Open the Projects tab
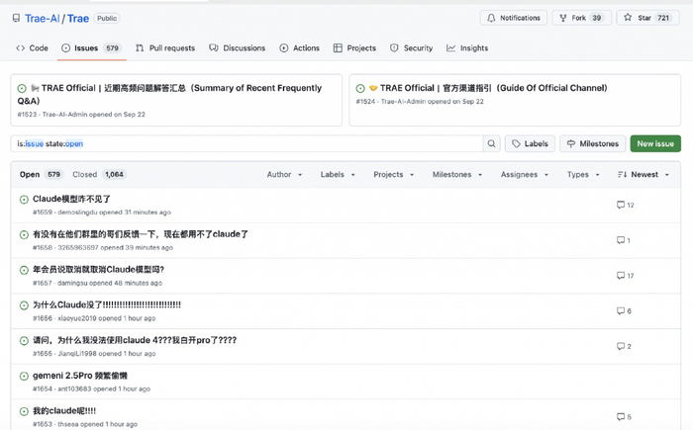693x430 pixels. pyautogui.click(x=354, y=47)
